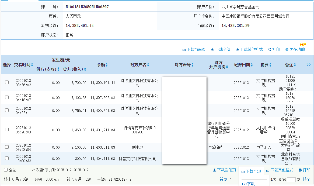
Task: Open top 下载其他格式 format options
Action: click(x=249, y=50)
